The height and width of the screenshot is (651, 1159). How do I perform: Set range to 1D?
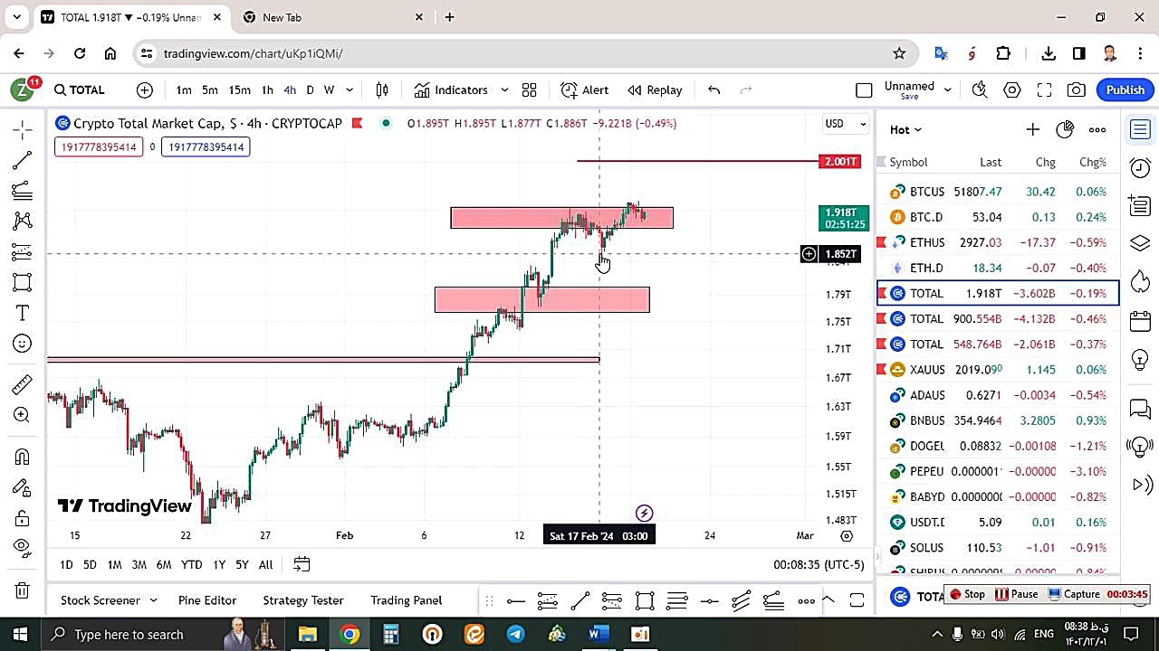(x=66, y=564)
